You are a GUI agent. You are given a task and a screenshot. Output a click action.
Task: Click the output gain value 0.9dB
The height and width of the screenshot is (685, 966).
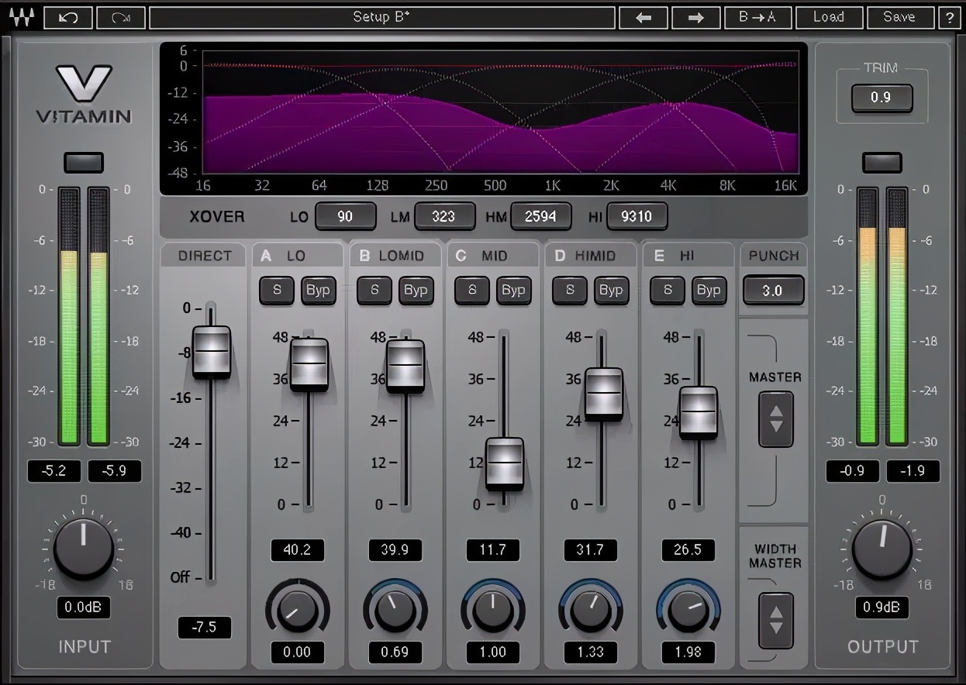(x=882, y=608)
